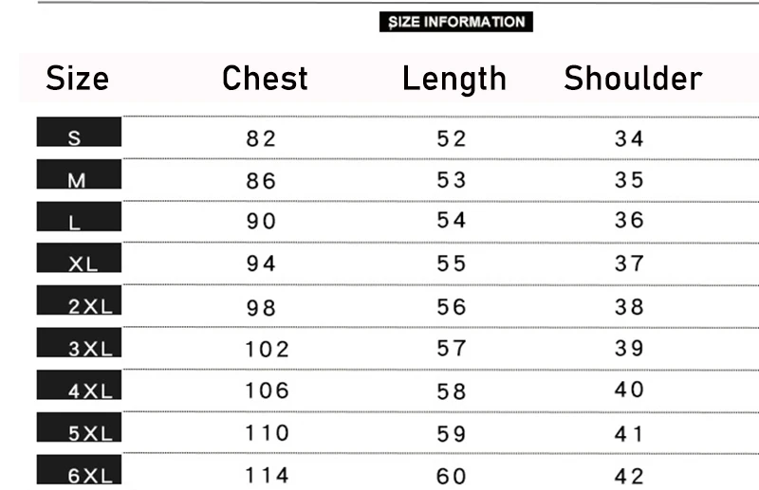Choose the 3XL size label
The width and height of the screenshot is (759, 490).
79,342
